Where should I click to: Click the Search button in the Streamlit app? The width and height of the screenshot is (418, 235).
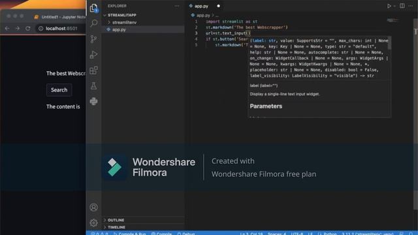coord(59,90)
